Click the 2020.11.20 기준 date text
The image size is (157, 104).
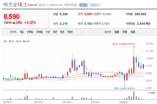[x=64, y=5]
